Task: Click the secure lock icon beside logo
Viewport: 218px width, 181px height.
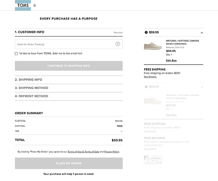Action: (x=35, y=5)
